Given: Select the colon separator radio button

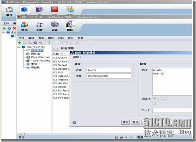Looking at the screenshot, I should point(166,98).
